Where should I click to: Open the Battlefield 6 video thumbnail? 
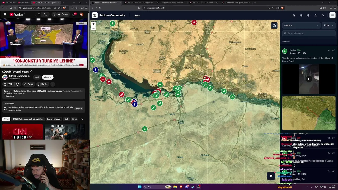(x=65, y=131)
